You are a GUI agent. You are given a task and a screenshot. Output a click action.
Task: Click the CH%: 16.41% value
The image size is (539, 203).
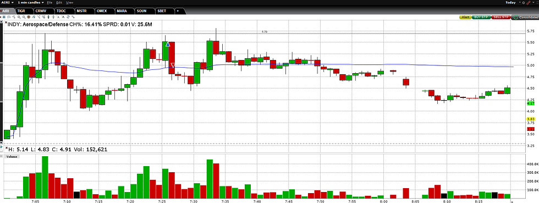click(x=86, y=25)
